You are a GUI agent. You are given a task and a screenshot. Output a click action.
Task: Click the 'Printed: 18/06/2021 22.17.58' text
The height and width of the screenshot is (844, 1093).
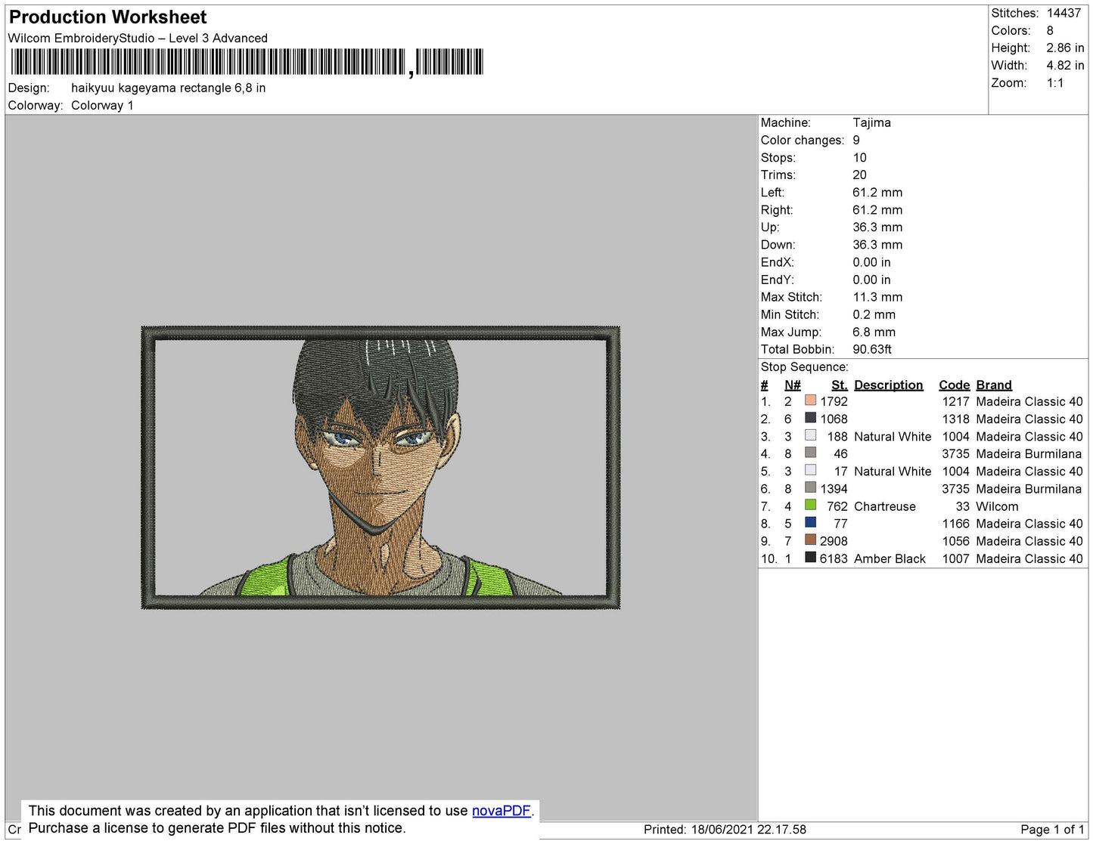[725, 829]
